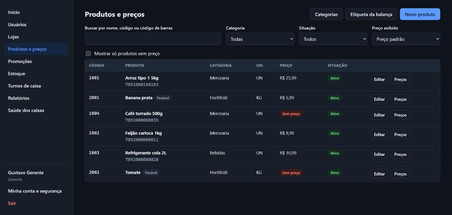Open Etiqueta da balança
The height and width of the screenshot is (215, 452).
click(371, 14)
